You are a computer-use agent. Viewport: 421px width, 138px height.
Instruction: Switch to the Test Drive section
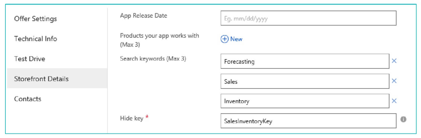30,59
